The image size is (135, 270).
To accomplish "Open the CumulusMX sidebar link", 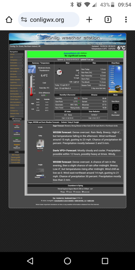I will [16, 162].
